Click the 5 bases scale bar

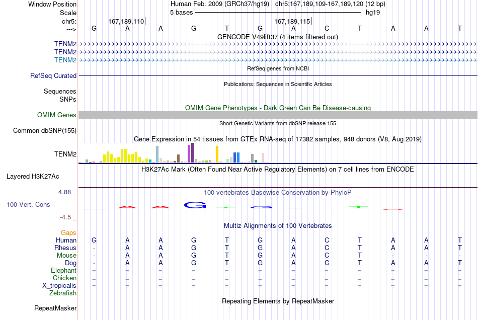click(x=278, y=13)
